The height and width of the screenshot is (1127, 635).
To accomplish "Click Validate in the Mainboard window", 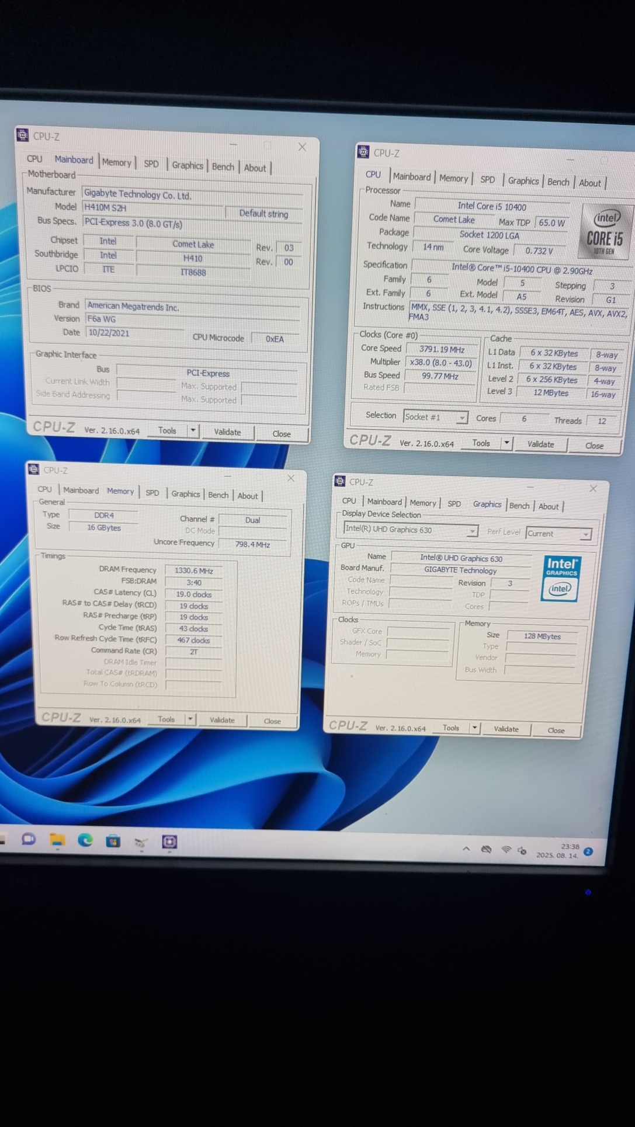I will [x=228, y=432].
